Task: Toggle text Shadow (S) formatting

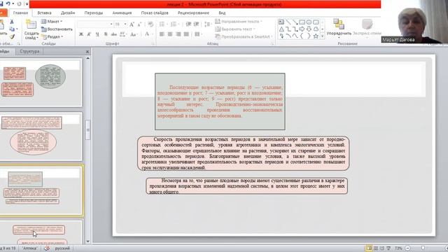Action: tap(106, 34)
